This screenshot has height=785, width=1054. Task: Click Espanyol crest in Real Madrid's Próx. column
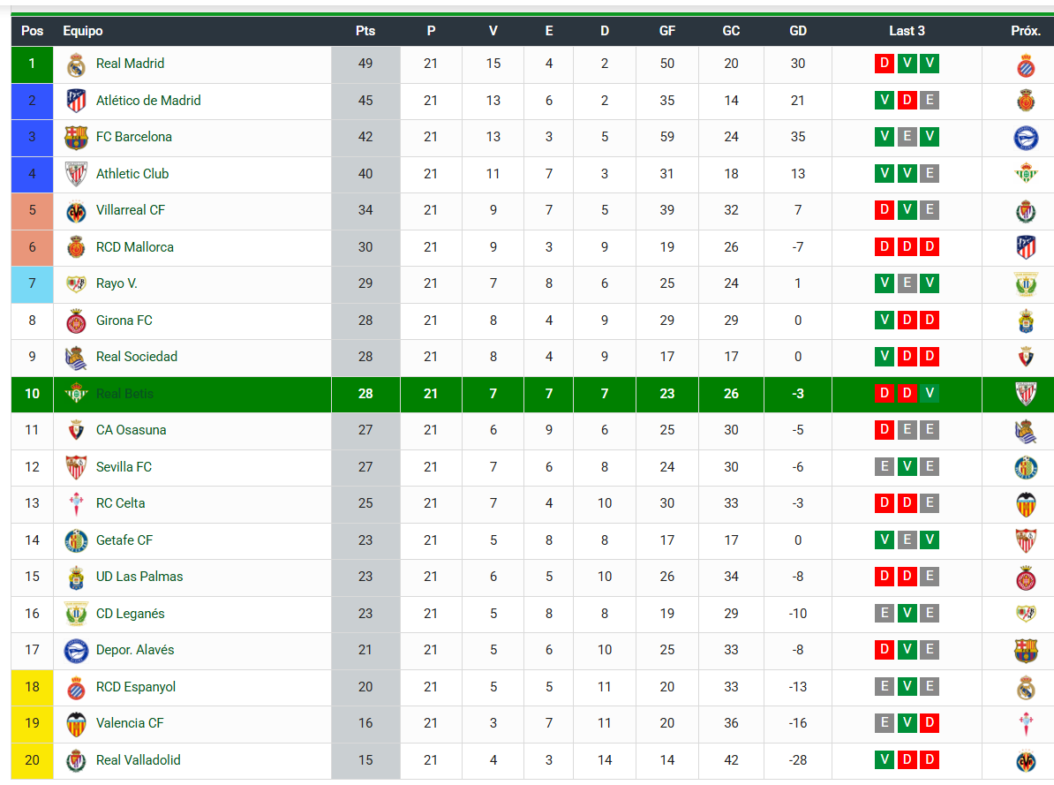pyautogui.click(x=1025, y=64)
